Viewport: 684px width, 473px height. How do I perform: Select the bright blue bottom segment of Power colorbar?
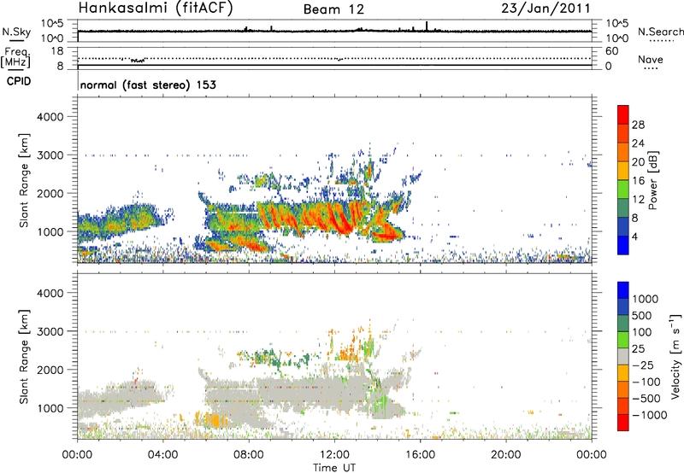coord(623,245)
